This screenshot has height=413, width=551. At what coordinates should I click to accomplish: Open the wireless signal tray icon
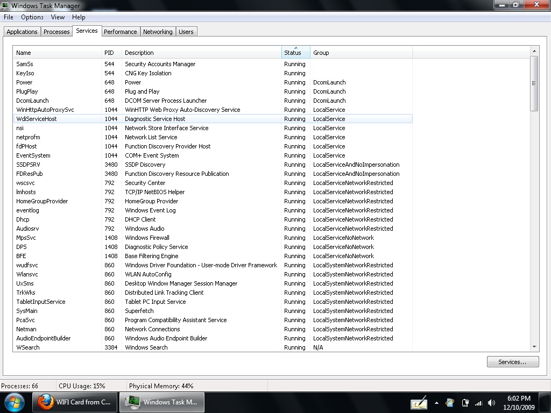(x=478, y=403)
